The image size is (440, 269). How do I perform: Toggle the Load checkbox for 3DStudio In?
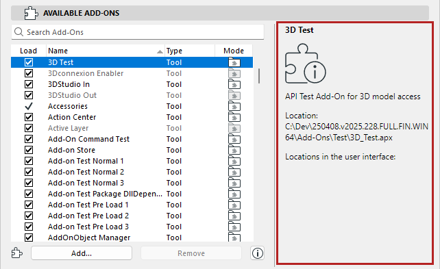pos(29,84)
